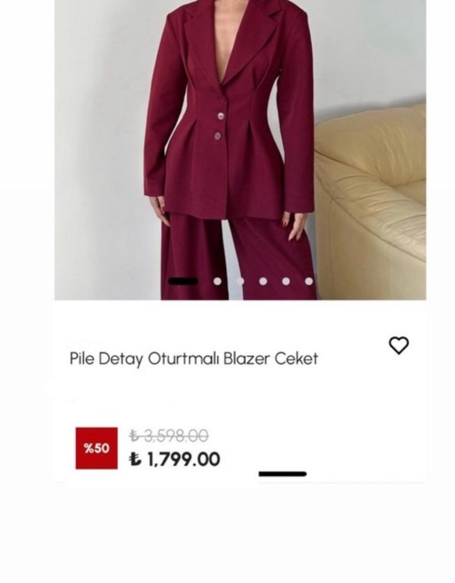
Task: Add the blazer to favorites with heart icon
Action: [399, 345]
